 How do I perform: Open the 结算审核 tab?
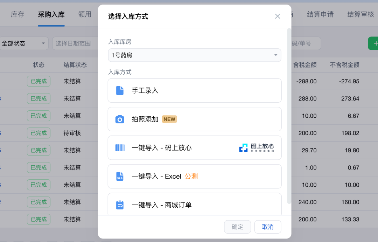click(360, 14)
